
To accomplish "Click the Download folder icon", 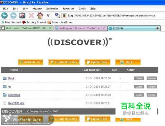I will pos(5,95).
